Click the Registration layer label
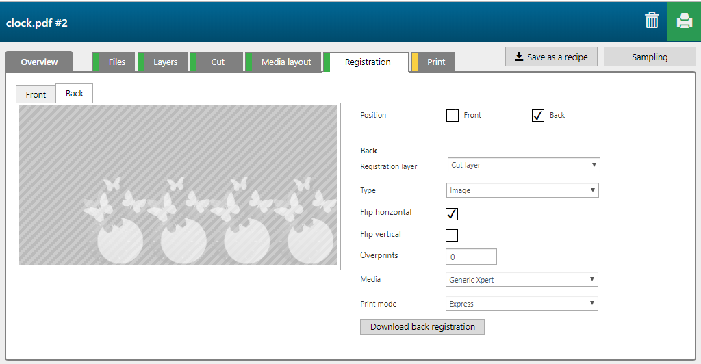 389,166
